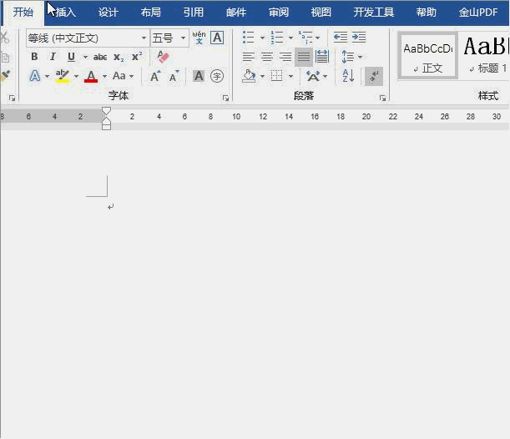Switch to the 布局 tab
The height and width of the screenshot is (439, 510).
(151, 13)
